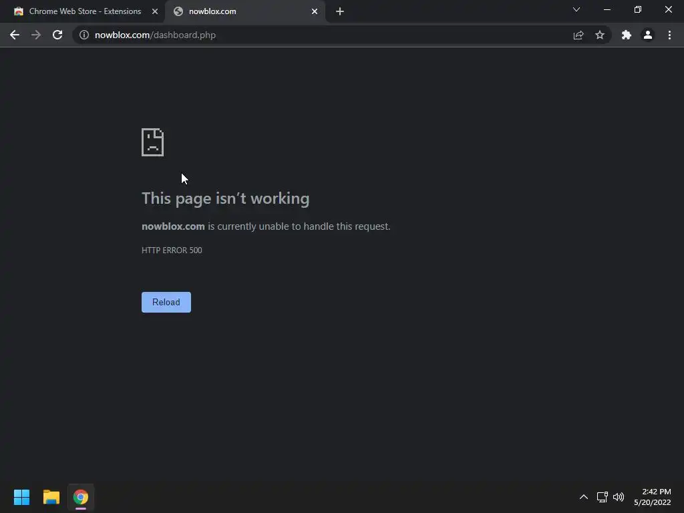Click the forward navigation arrow
Screen dimensions: 684x513
(x=36, y=35)
